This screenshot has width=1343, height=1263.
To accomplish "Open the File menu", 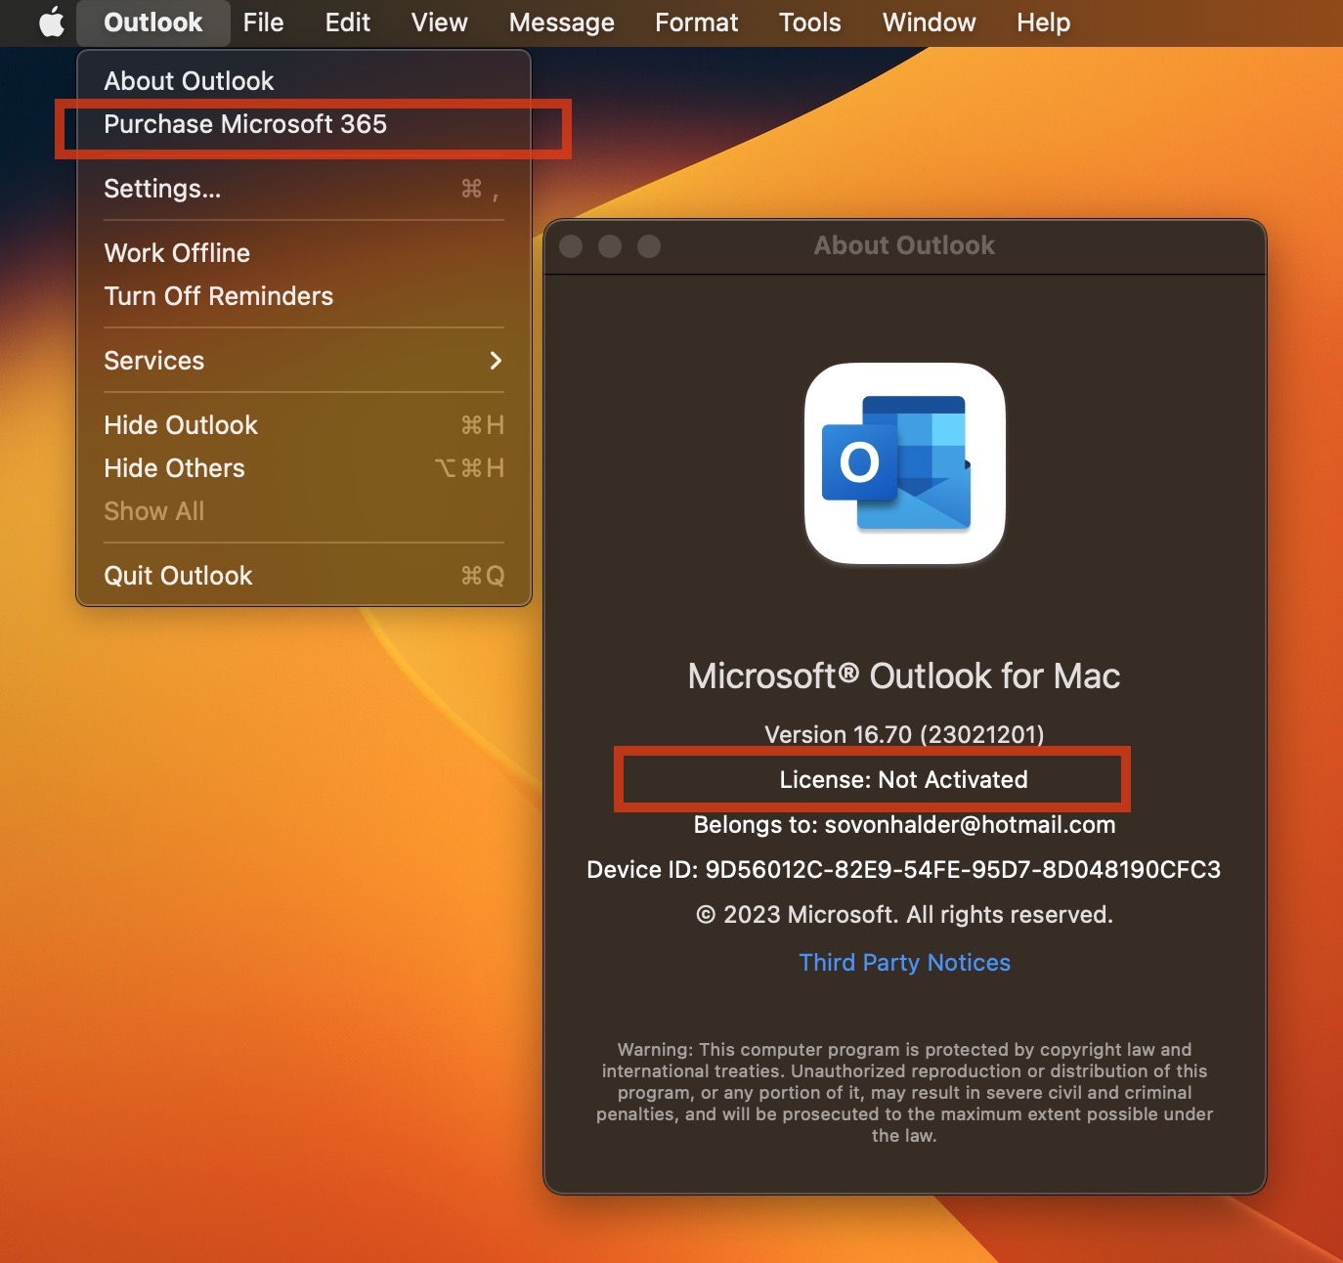I will click(x=263, y=22).
